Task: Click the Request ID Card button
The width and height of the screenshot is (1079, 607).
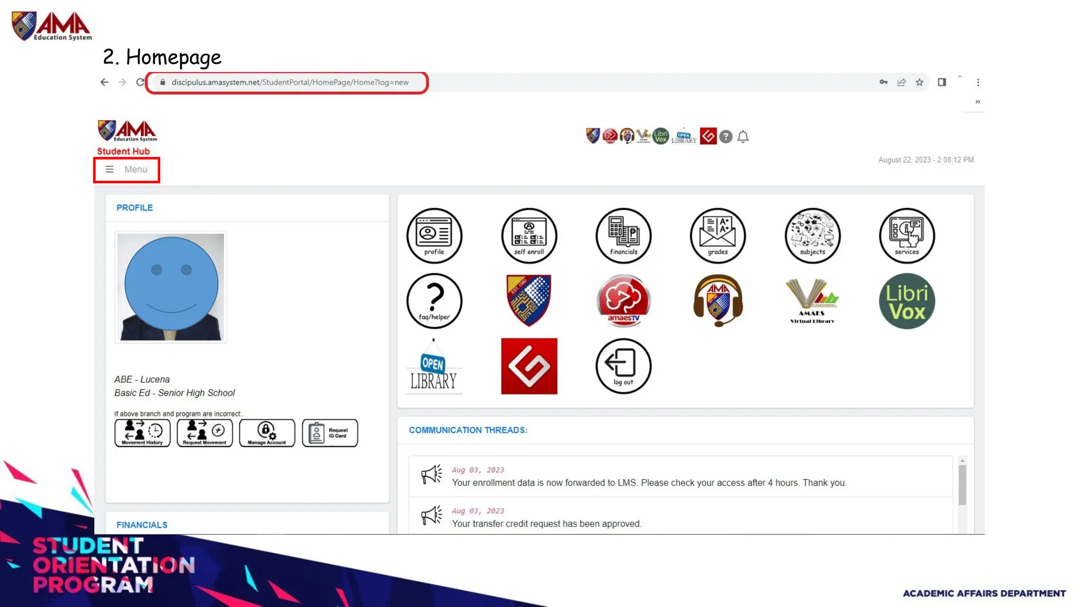Action: (x=330, y=433)
